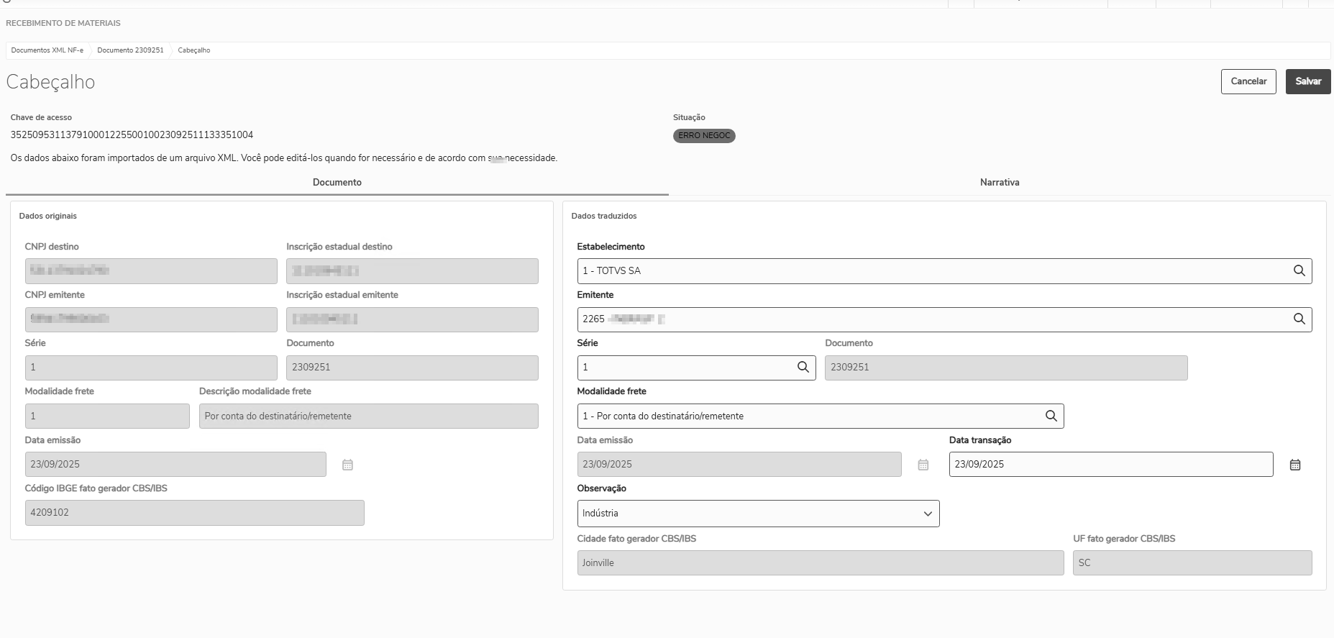
Task: Click the Estabelecimento search magnifier icon
Action: tap(1299, 270)
